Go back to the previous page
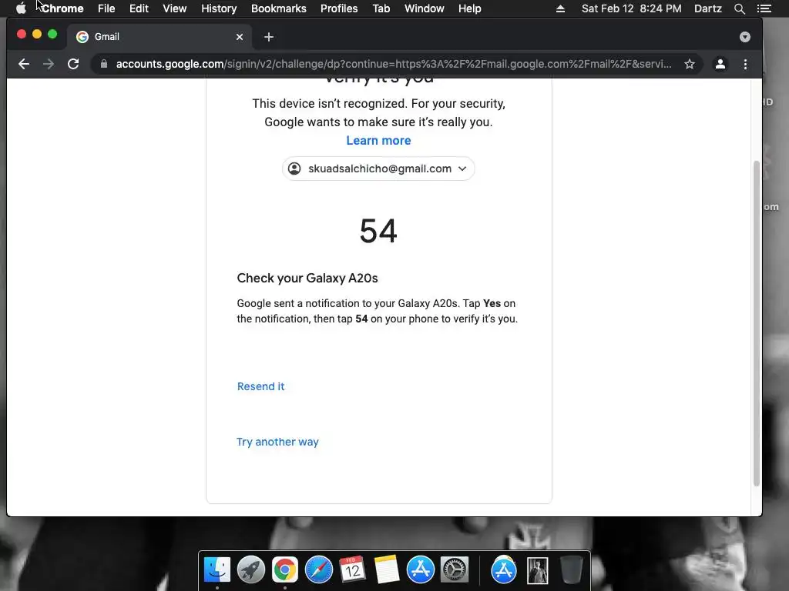The image size is (789, 591). click(x=24, y=64)
